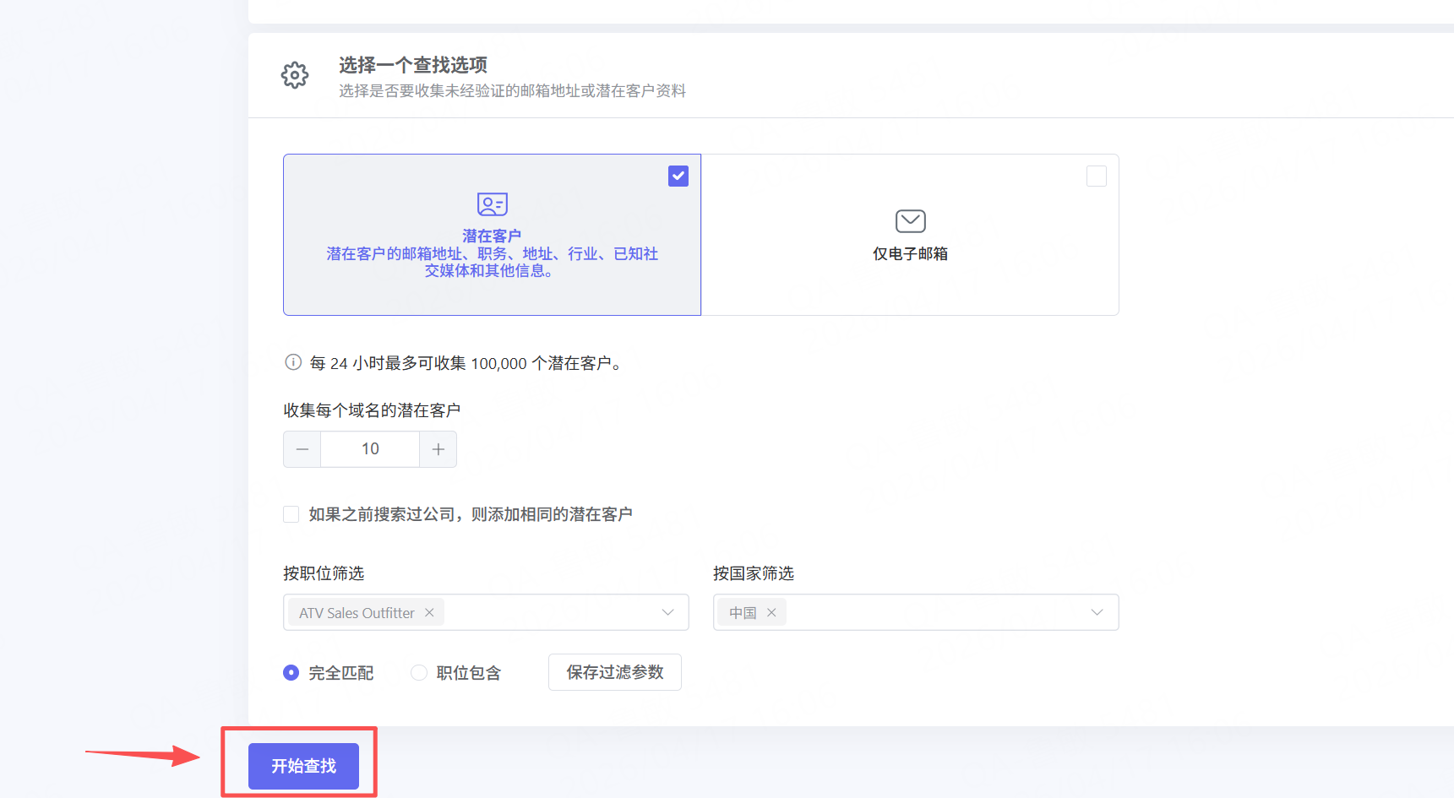Expand the 按国家筛选 dropdown arrow

tap(1097, 612)
